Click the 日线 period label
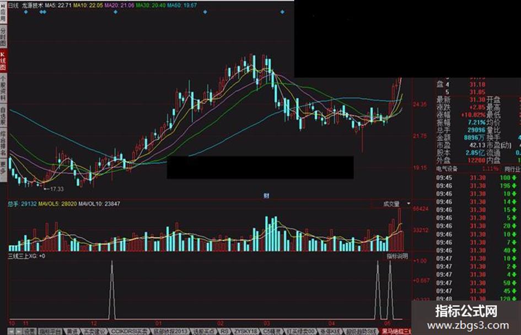Viewport: 521px width, 335px height. [13, 6]
